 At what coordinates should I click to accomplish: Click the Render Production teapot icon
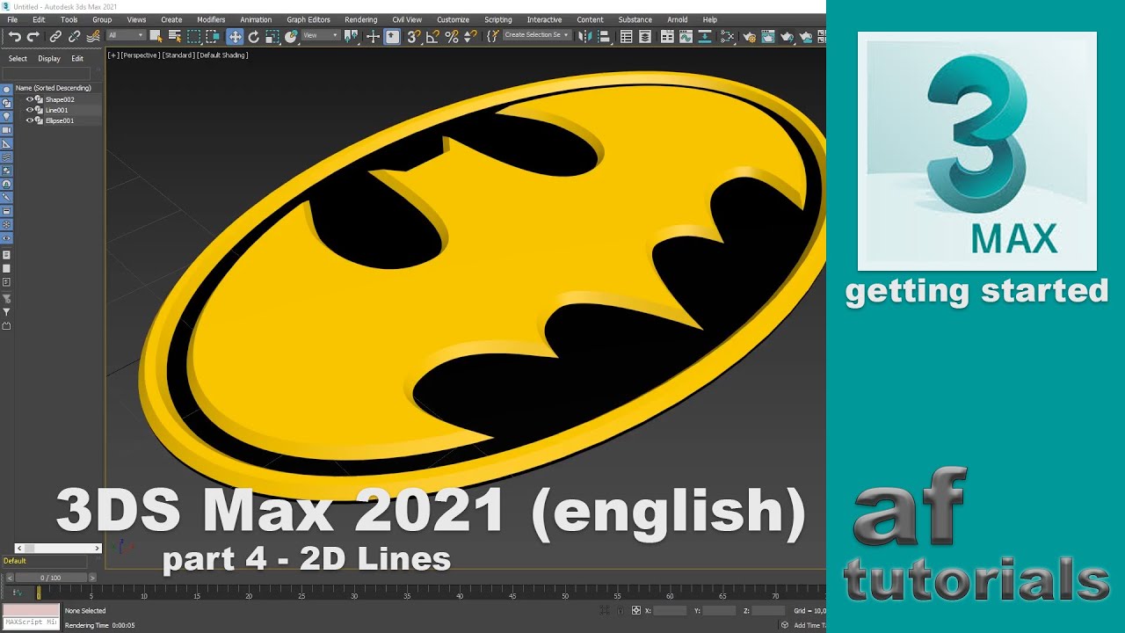click(787, 36)
